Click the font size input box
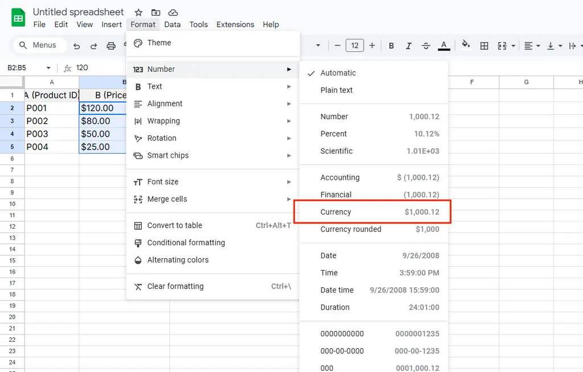583x372 pixels. coord(354,46)
